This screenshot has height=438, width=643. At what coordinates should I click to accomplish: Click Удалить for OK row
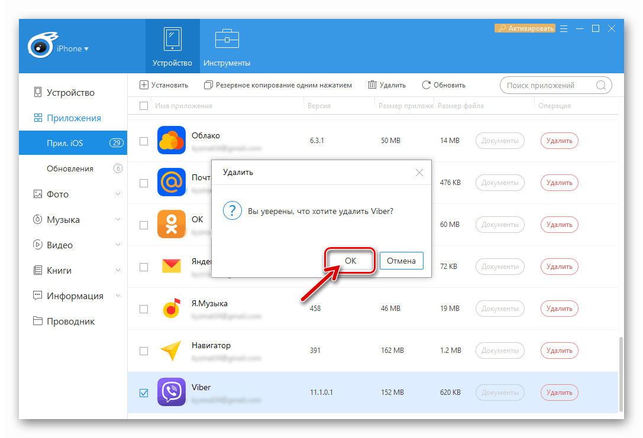[560, 225]
